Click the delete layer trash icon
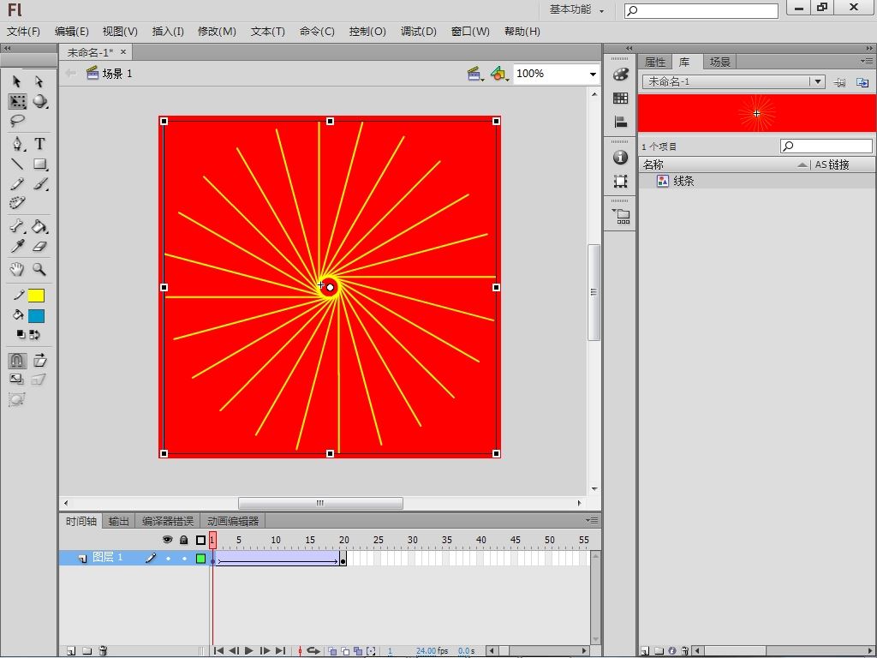The height and width of the screenshot is (658, 877). tap(103, 651)
